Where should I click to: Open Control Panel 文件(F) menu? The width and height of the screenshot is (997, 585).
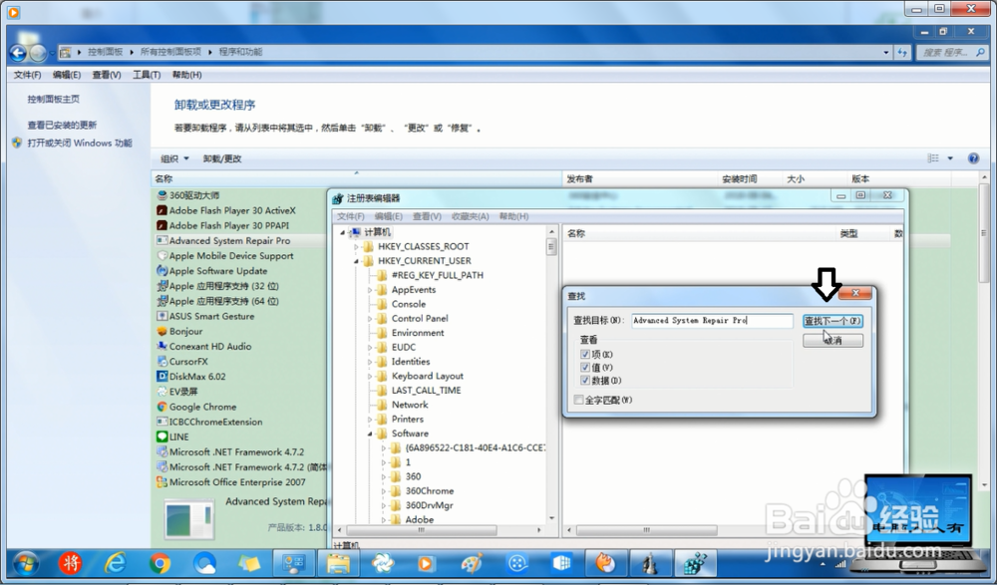[x=27, y=75]
